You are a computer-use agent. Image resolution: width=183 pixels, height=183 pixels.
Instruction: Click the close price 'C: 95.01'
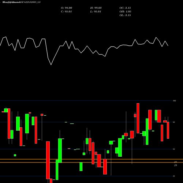[x=66, y=12]
